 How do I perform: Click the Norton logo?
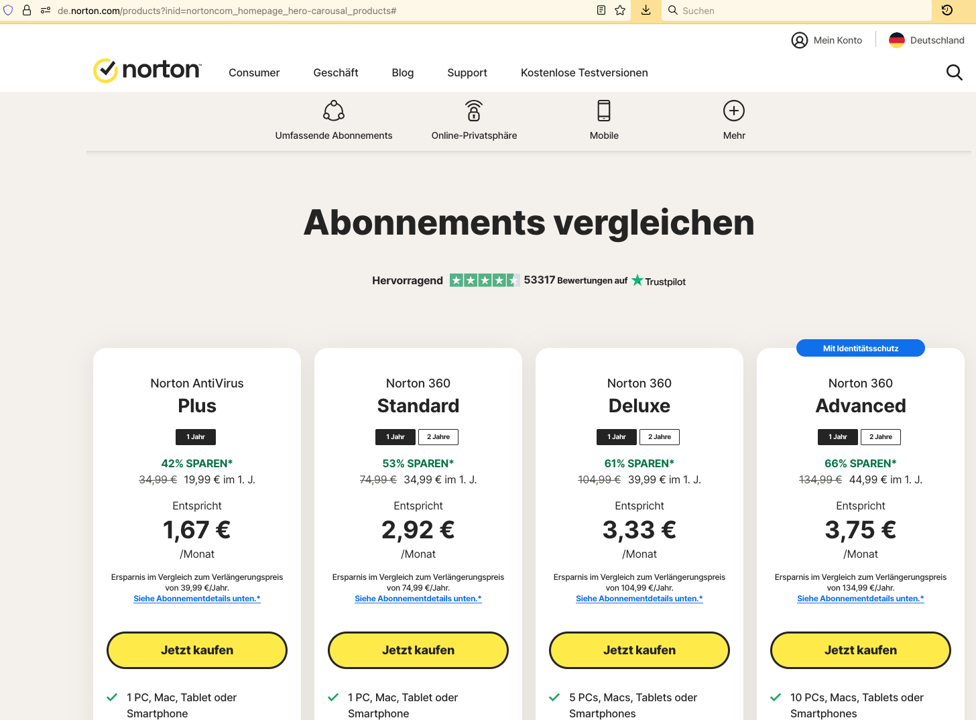pos(147,70)
